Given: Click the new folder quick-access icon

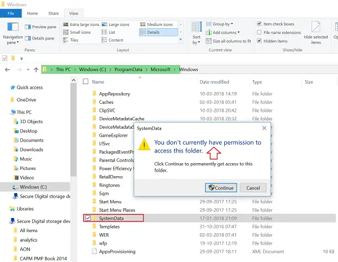Looking at the screenshot, I should coord(13,58).
